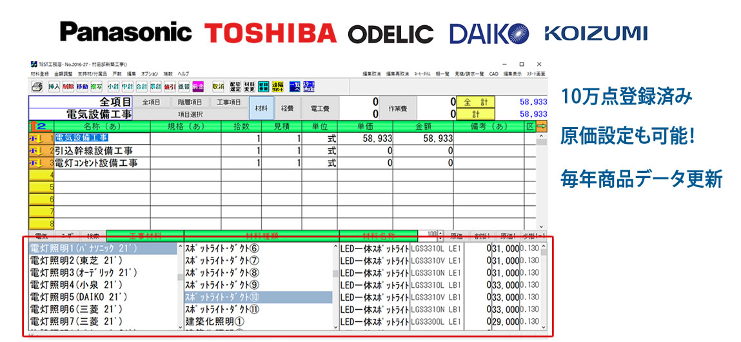Apply a discount with the 値引 icon

(170, 86)
